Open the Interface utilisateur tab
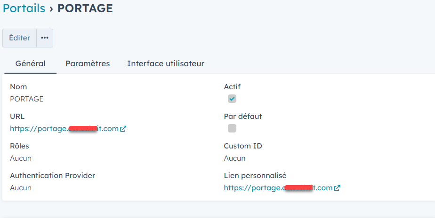The image size is (435, 218). coord(166,63)
